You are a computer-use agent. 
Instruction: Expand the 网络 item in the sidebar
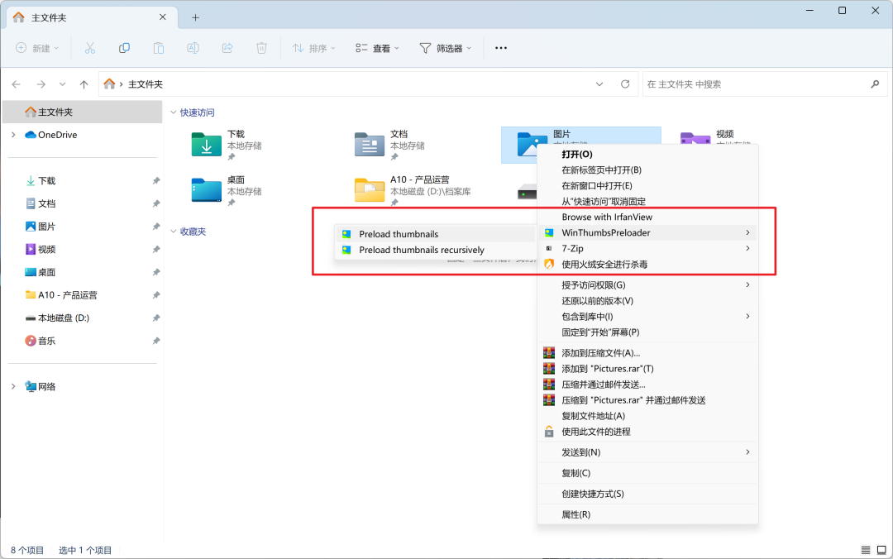tap(14, 385)
